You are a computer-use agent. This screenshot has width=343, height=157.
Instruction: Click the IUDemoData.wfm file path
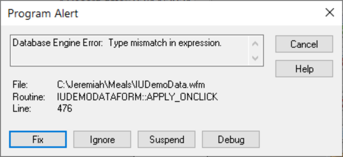coord(131,85)
